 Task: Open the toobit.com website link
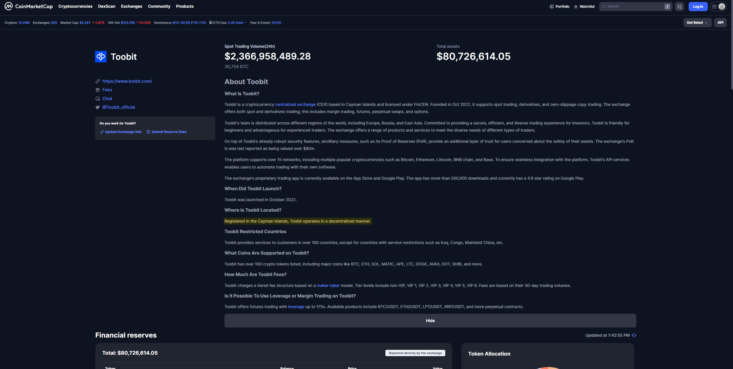127,81
